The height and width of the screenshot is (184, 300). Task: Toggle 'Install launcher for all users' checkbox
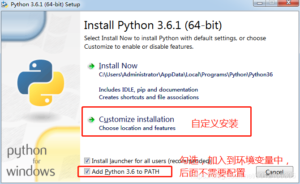(87, 161)
